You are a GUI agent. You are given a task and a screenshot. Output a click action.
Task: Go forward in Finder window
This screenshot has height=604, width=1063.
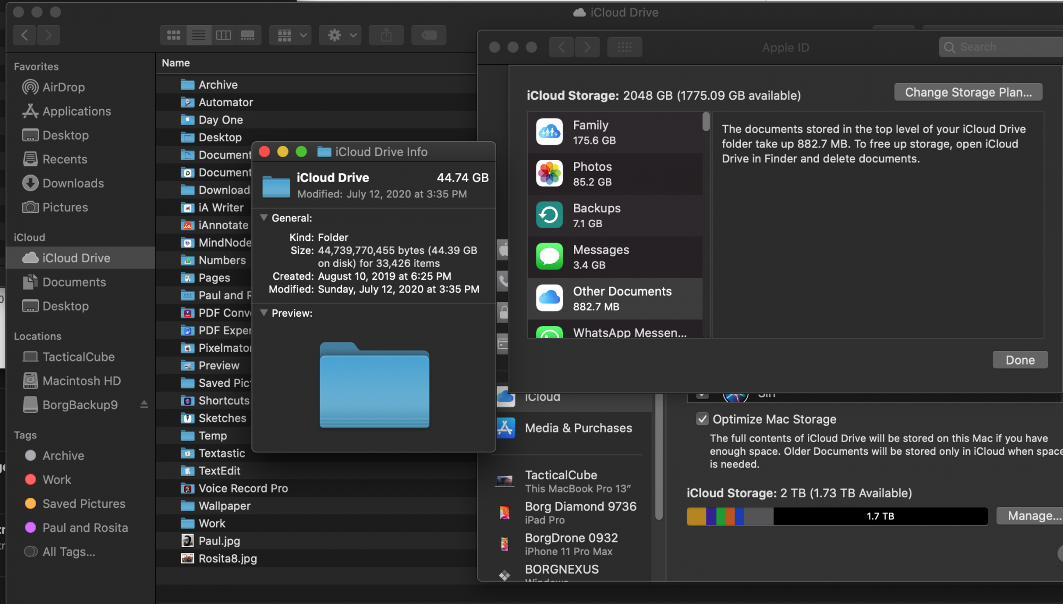point(48,35)
